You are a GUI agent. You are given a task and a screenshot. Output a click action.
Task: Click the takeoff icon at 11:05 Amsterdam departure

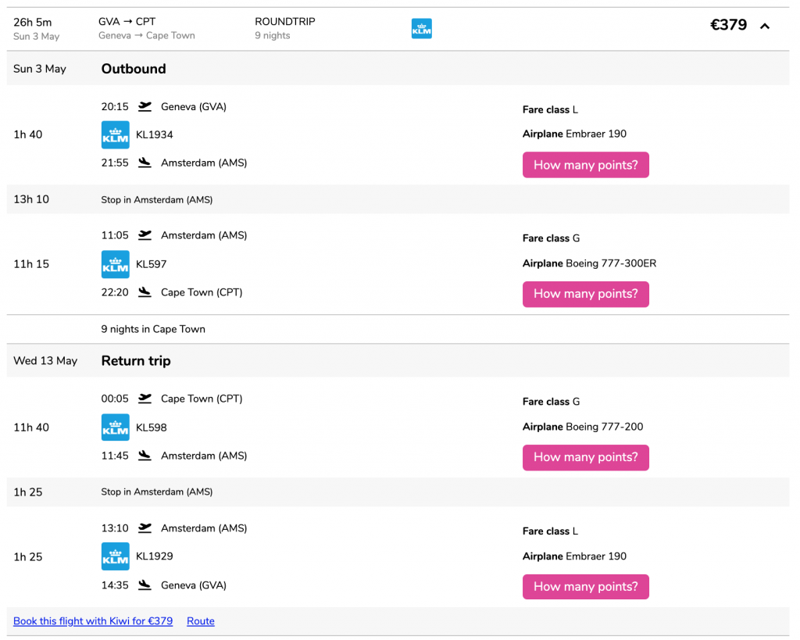pos(145,234)
